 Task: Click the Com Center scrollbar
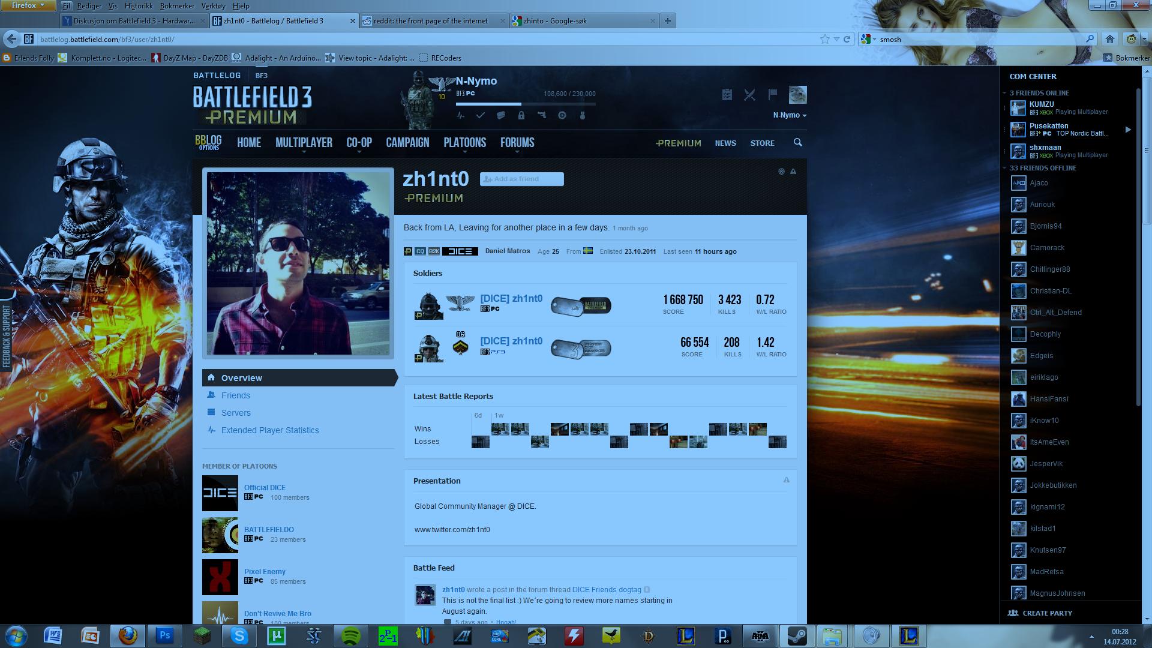pyautogui.click(x=1139, y=246)
